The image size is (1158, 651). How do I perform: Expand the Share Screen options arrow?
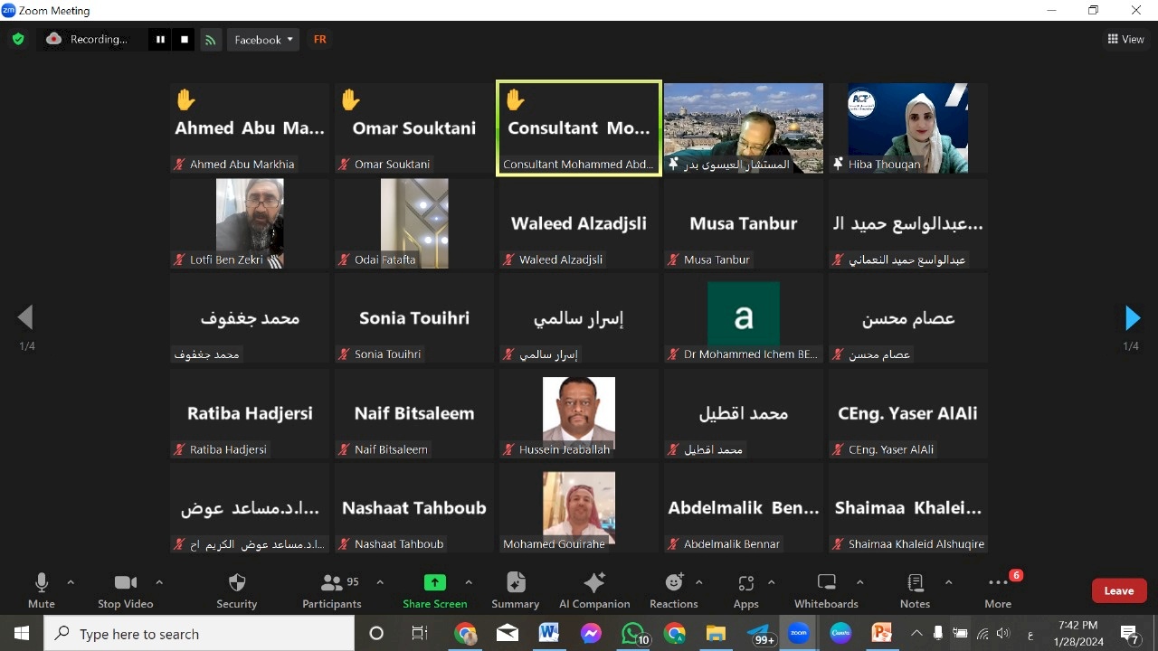pos(469,582)
